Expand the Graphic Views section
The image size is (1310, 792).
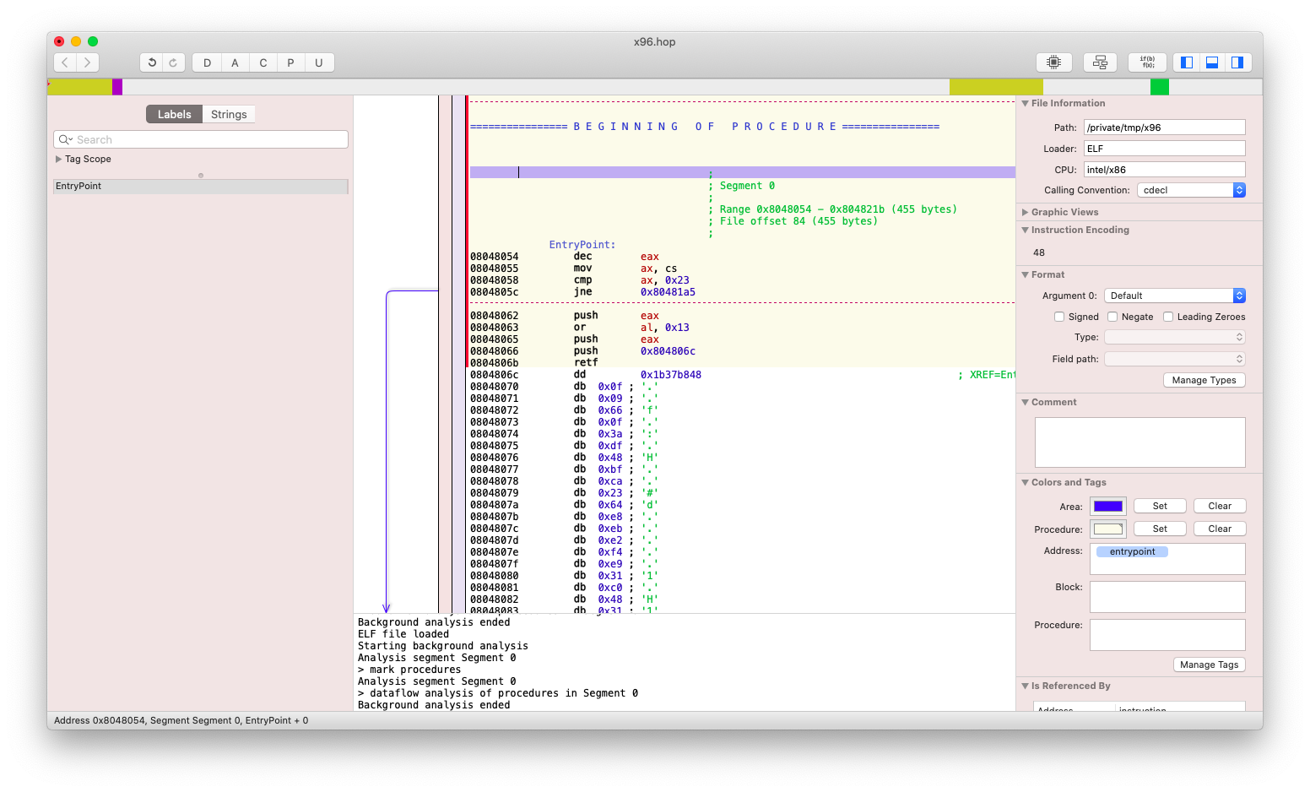[x=1025, y=212]
